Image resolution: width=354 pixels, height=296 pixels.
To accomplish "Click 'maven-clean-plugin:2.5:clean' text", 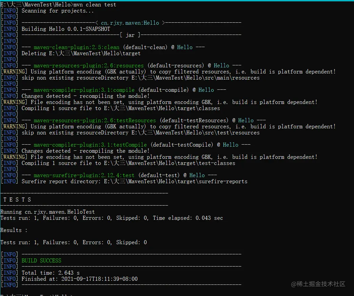I will (77, 47).
